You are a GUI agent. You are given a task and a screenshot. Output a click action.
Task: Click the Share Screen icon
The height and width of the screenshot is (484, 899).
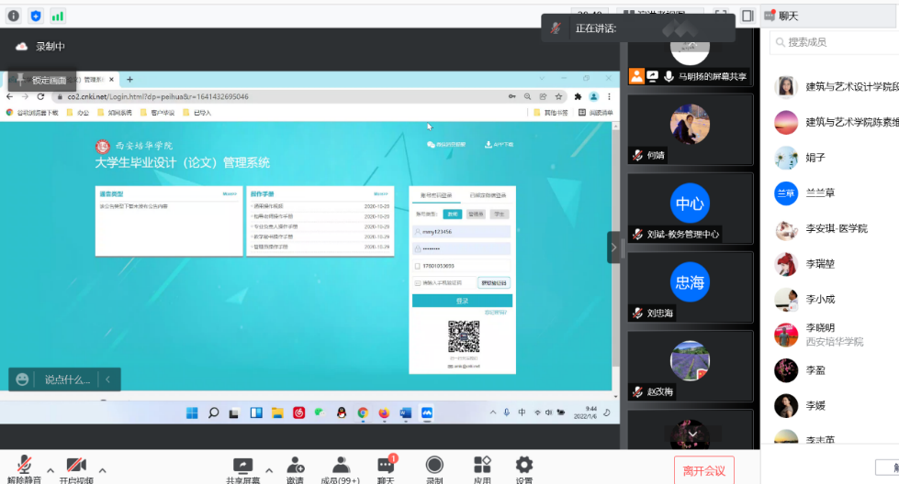tap(243, 464)
